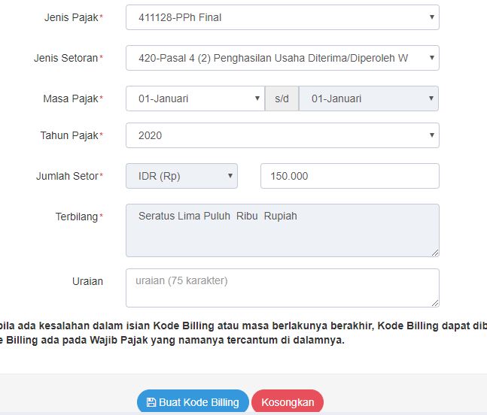The height and width of the screenshot is (415, 487).
Task: Open the Masa Pajak end month dropdown
Action: coord(369,98)
